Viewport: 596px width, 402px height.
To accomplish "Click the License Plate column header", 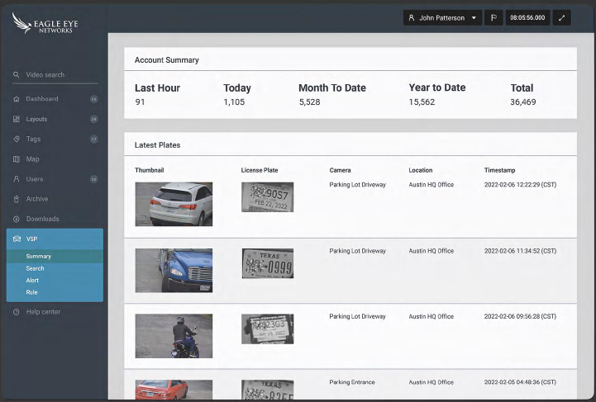I will (260, 170).
